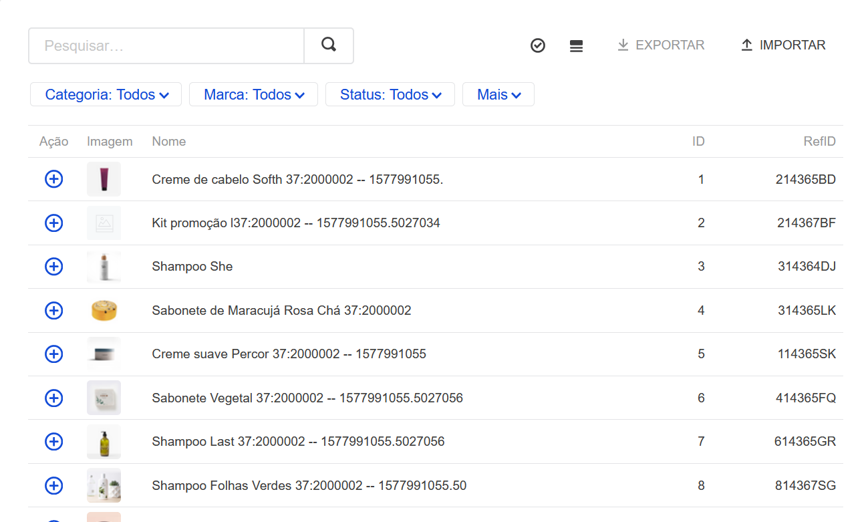The width and height of the screenshot is (868, 522).
Task: Open the Status: Todos dropdown
Action: [x=390, y=95]
